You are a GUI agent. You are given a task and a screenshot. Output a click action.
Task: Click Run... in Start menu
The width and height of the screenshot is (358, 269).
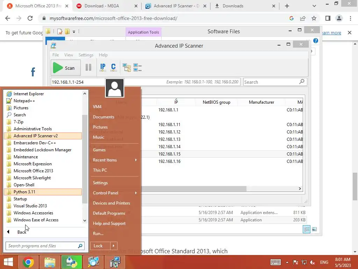[x=98, y=234]
